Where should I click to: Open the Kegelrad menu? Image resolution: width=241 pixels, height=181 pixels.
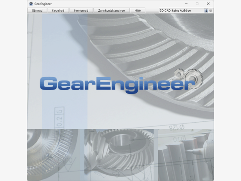pos(58,11)
